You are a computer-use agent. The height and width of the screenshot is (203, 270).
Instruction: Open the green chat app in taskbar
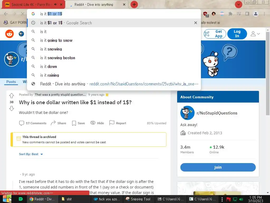tap(21, 199)
